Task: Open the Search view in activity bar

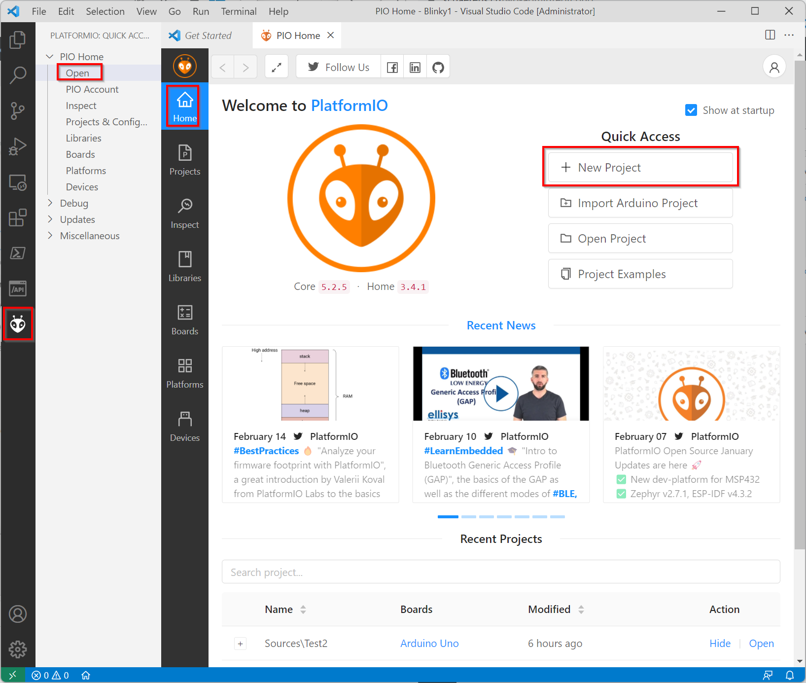Action: click(x=18, y=75)
